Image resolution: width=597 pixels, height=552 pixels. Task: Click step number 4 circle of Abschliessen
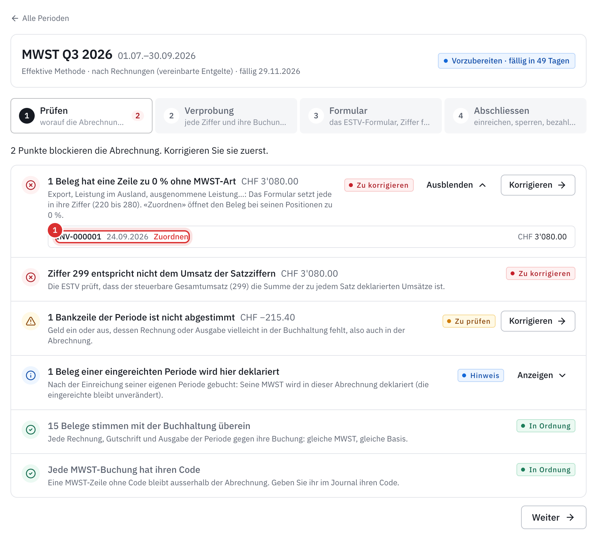461,116
